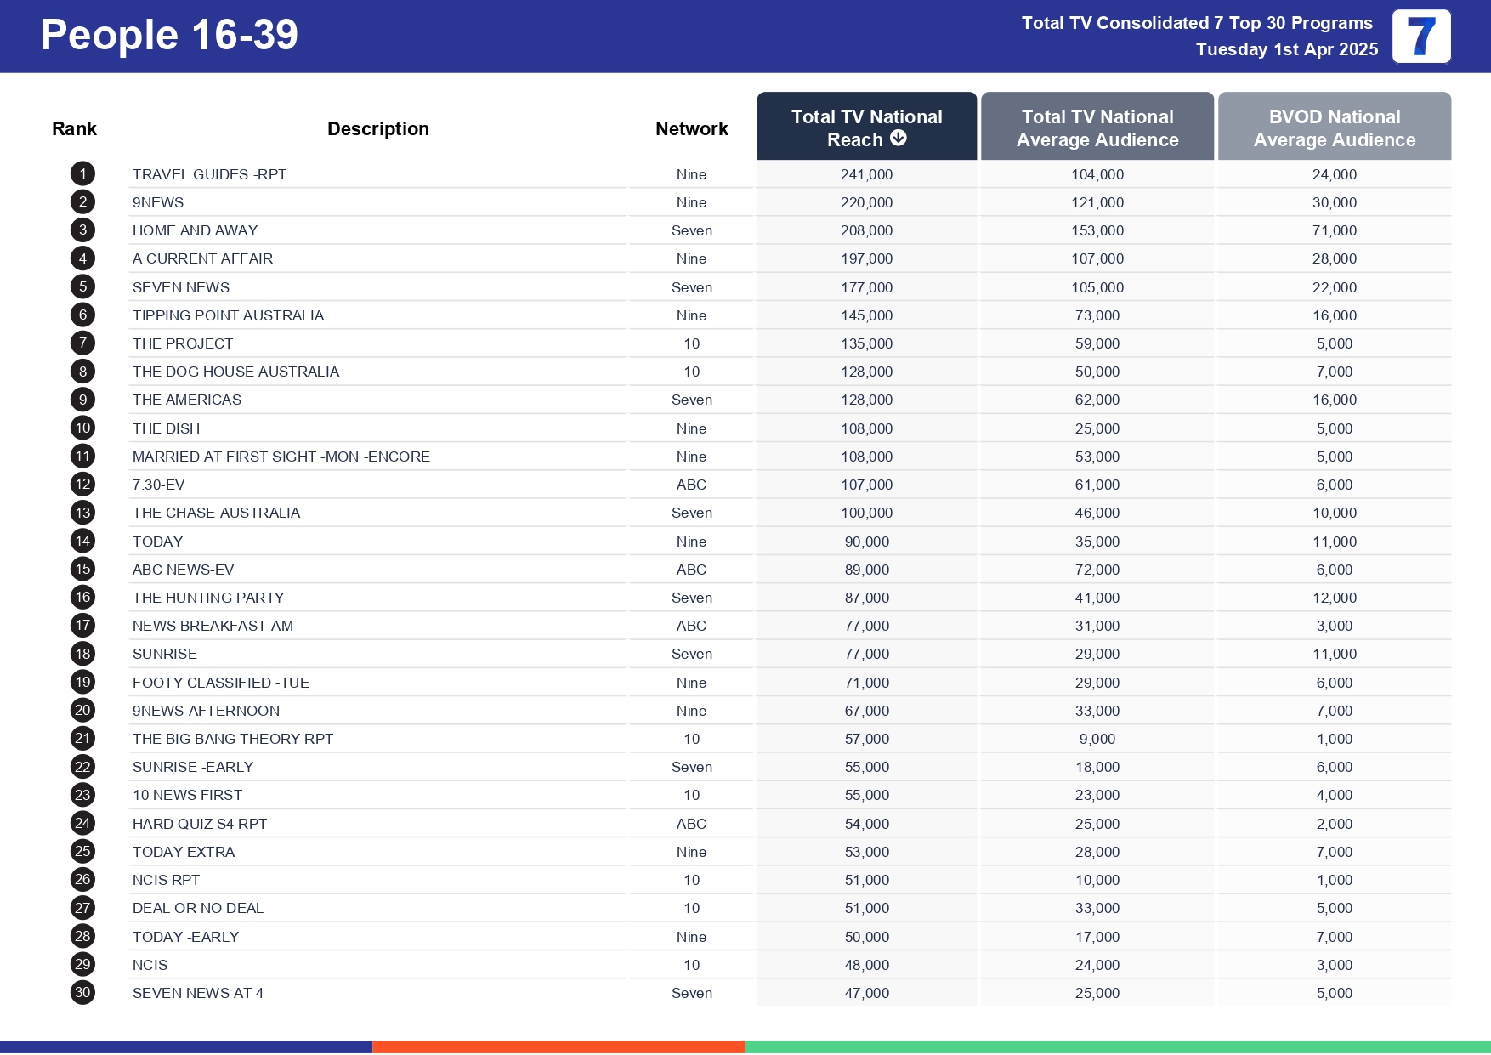The height and width of the screenshot is (1055, 1491).
Task: Expand the Total TV National Reach header
Action: (866, 126)
